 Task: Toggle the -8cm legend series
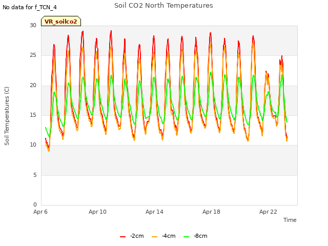click(195, 236)
